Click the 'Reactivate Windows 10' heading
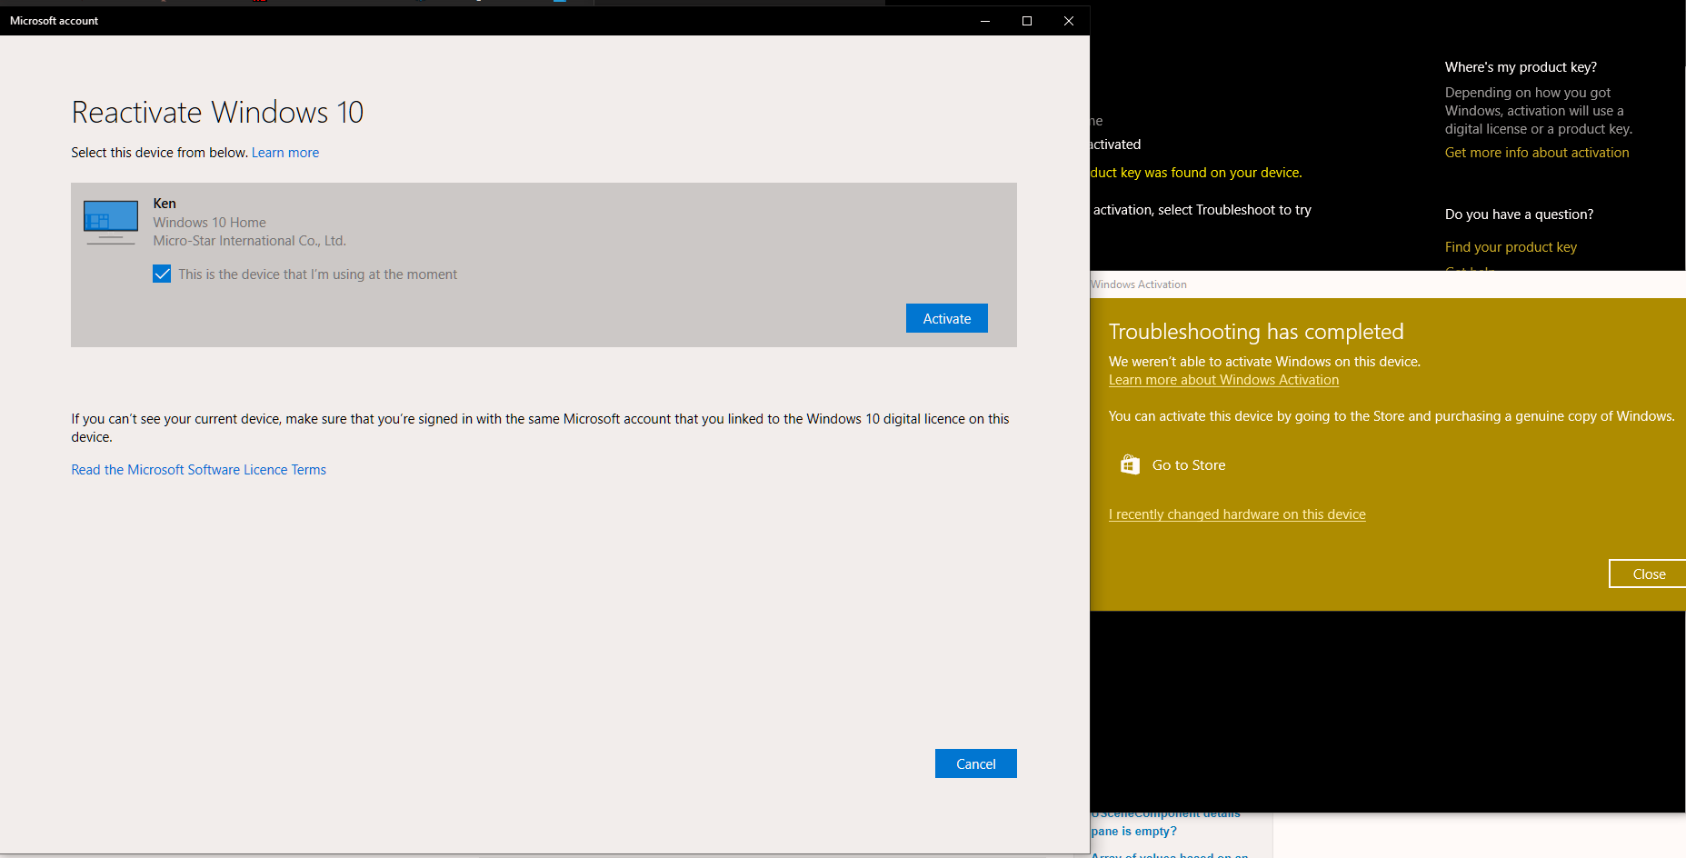Screen dimensions: 1686x858 (x=217, y=113)
